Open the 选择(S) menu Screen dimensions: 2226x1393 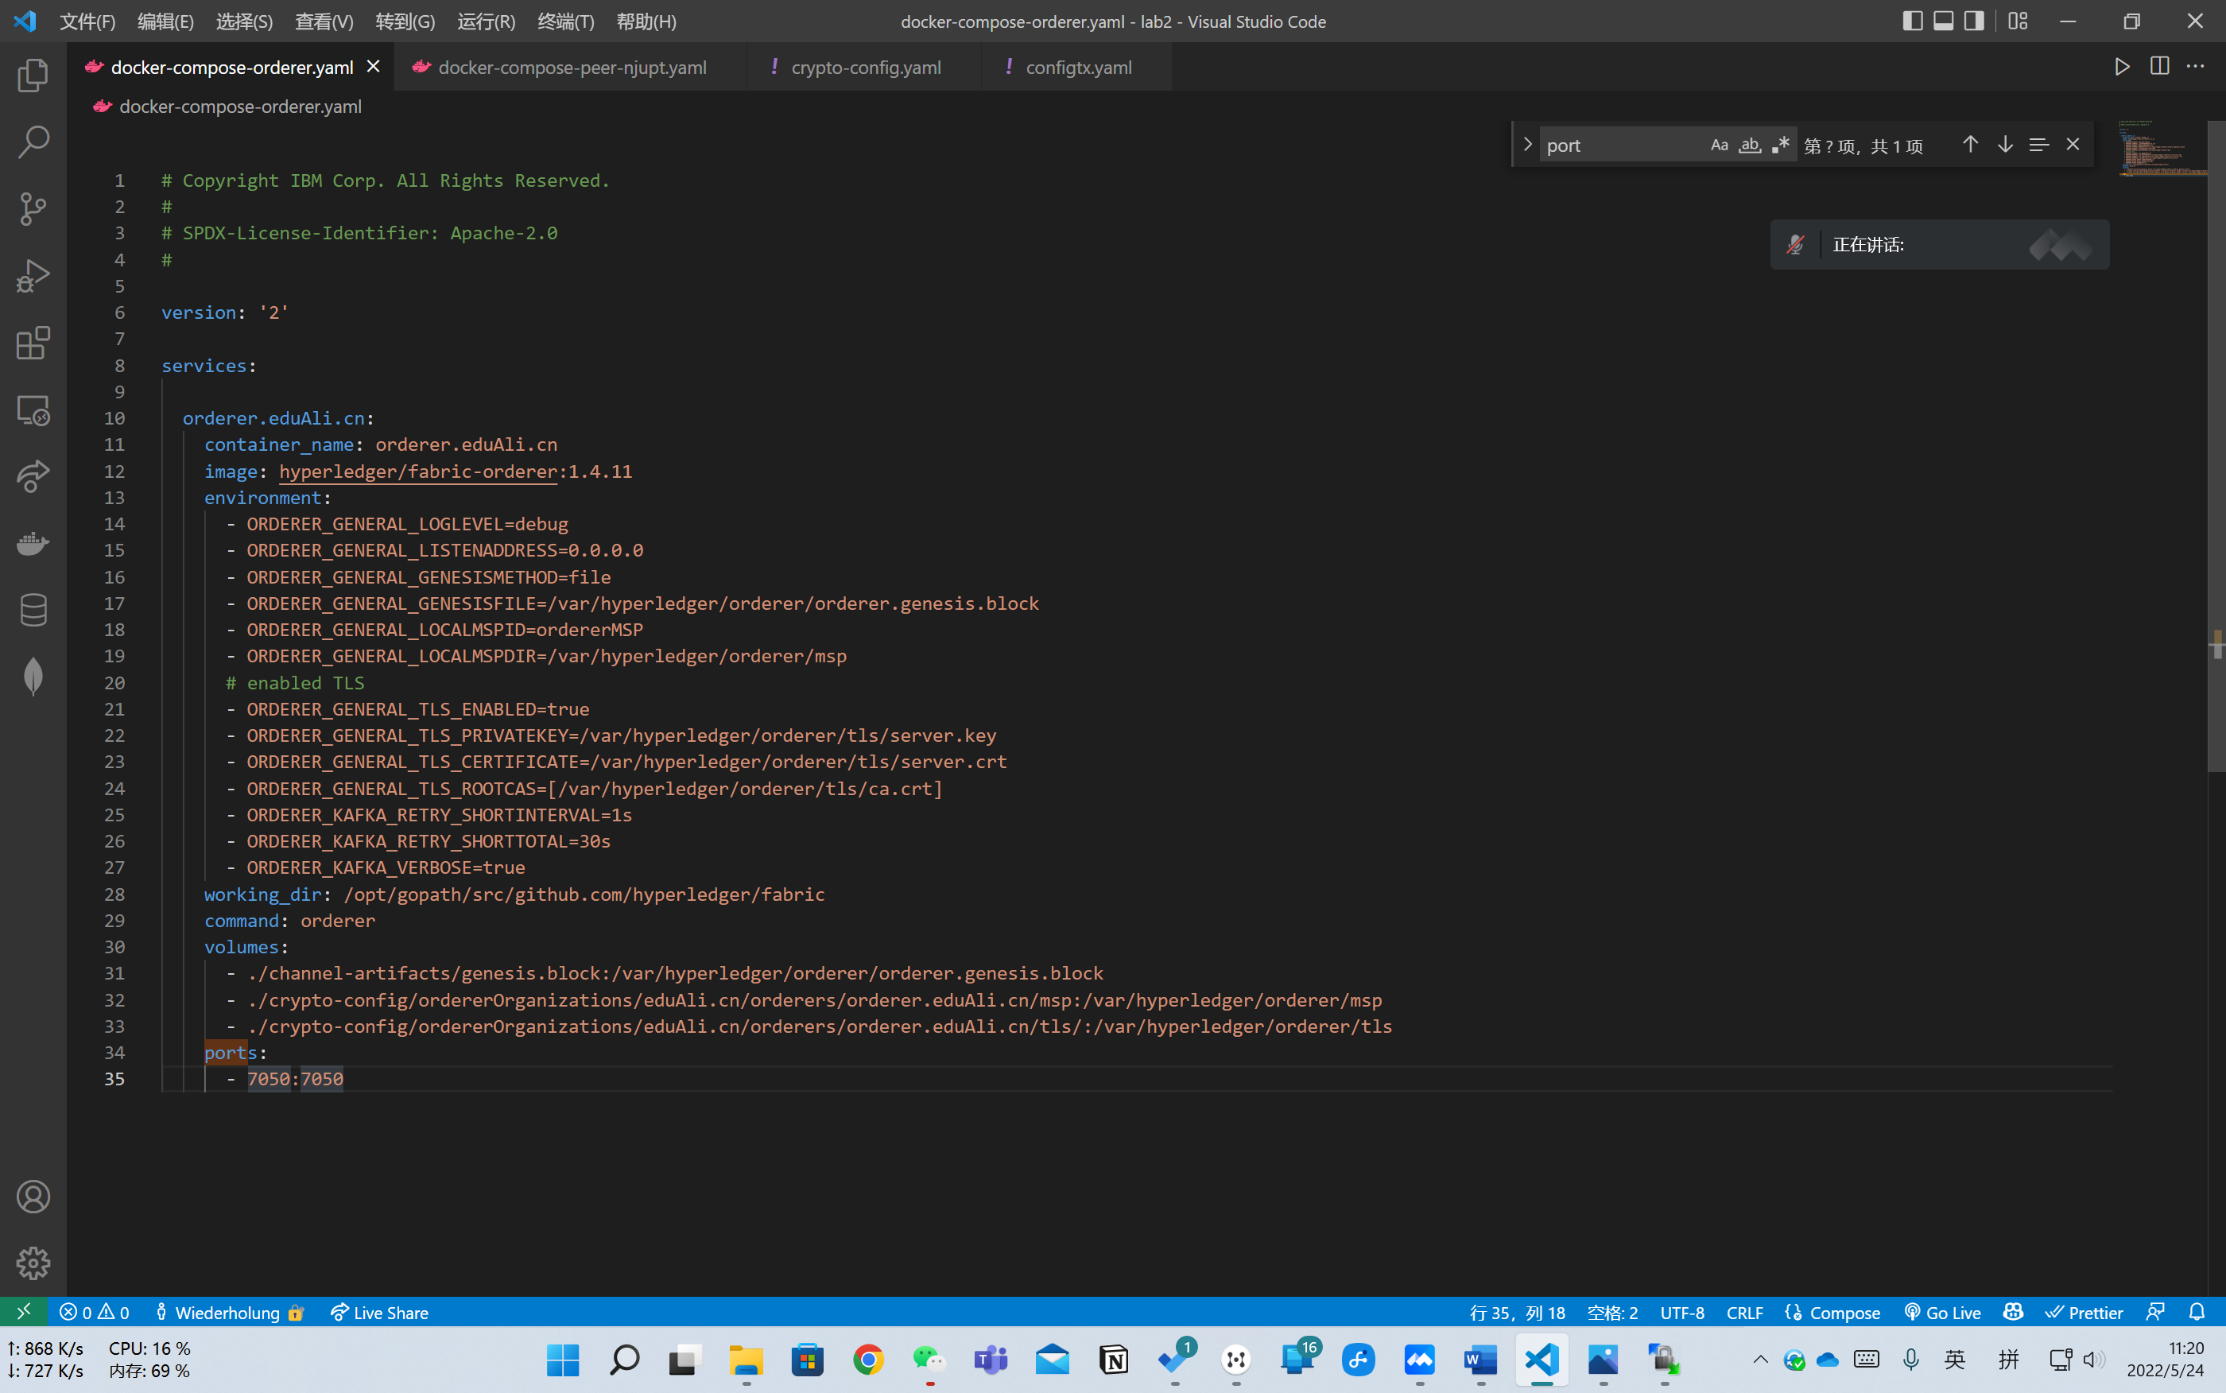244,21
